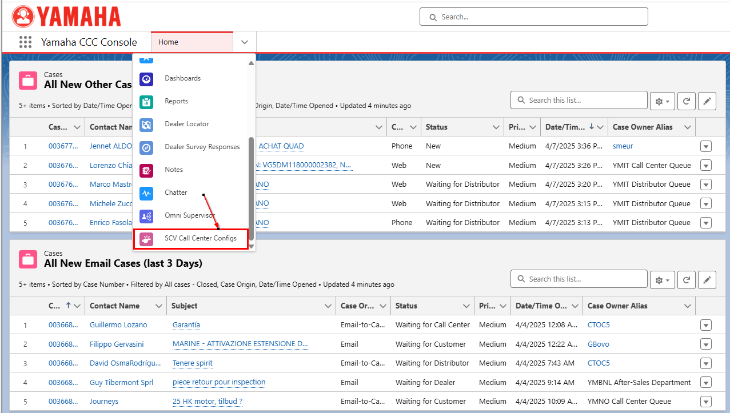Open contact Filippo Gervasini link
The width and height of the screenshot is (730, 413).
coord(117,344)
